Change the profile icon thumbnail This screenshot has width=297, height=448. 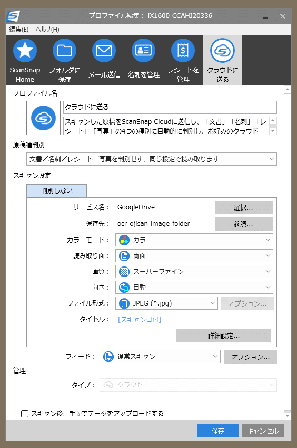43,118
